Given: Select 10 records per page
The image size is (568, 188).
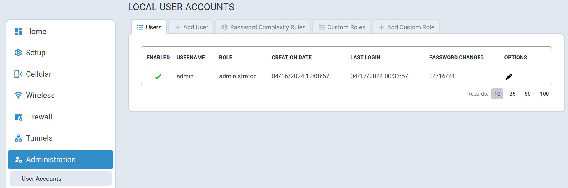Looking at the screenshot, I should [x=497, y=94].
